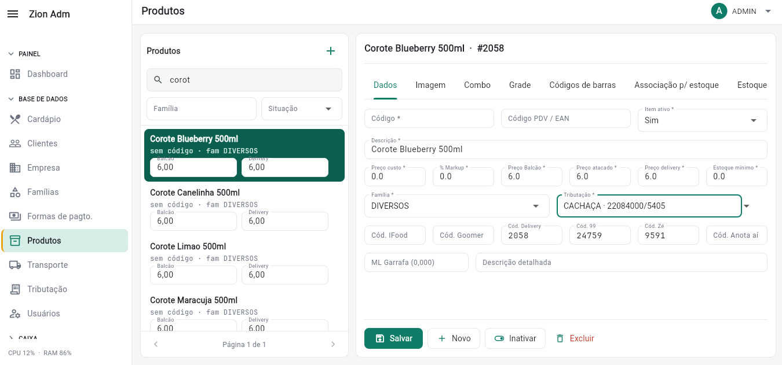Click the Preço atacado field
This screenshot has height=365, width=782.
600,176
